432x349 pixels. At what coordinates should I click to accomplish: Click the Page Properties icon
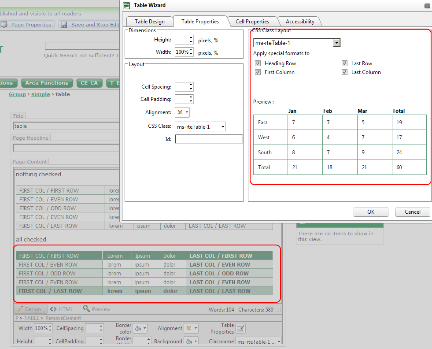tap(4, 25)
